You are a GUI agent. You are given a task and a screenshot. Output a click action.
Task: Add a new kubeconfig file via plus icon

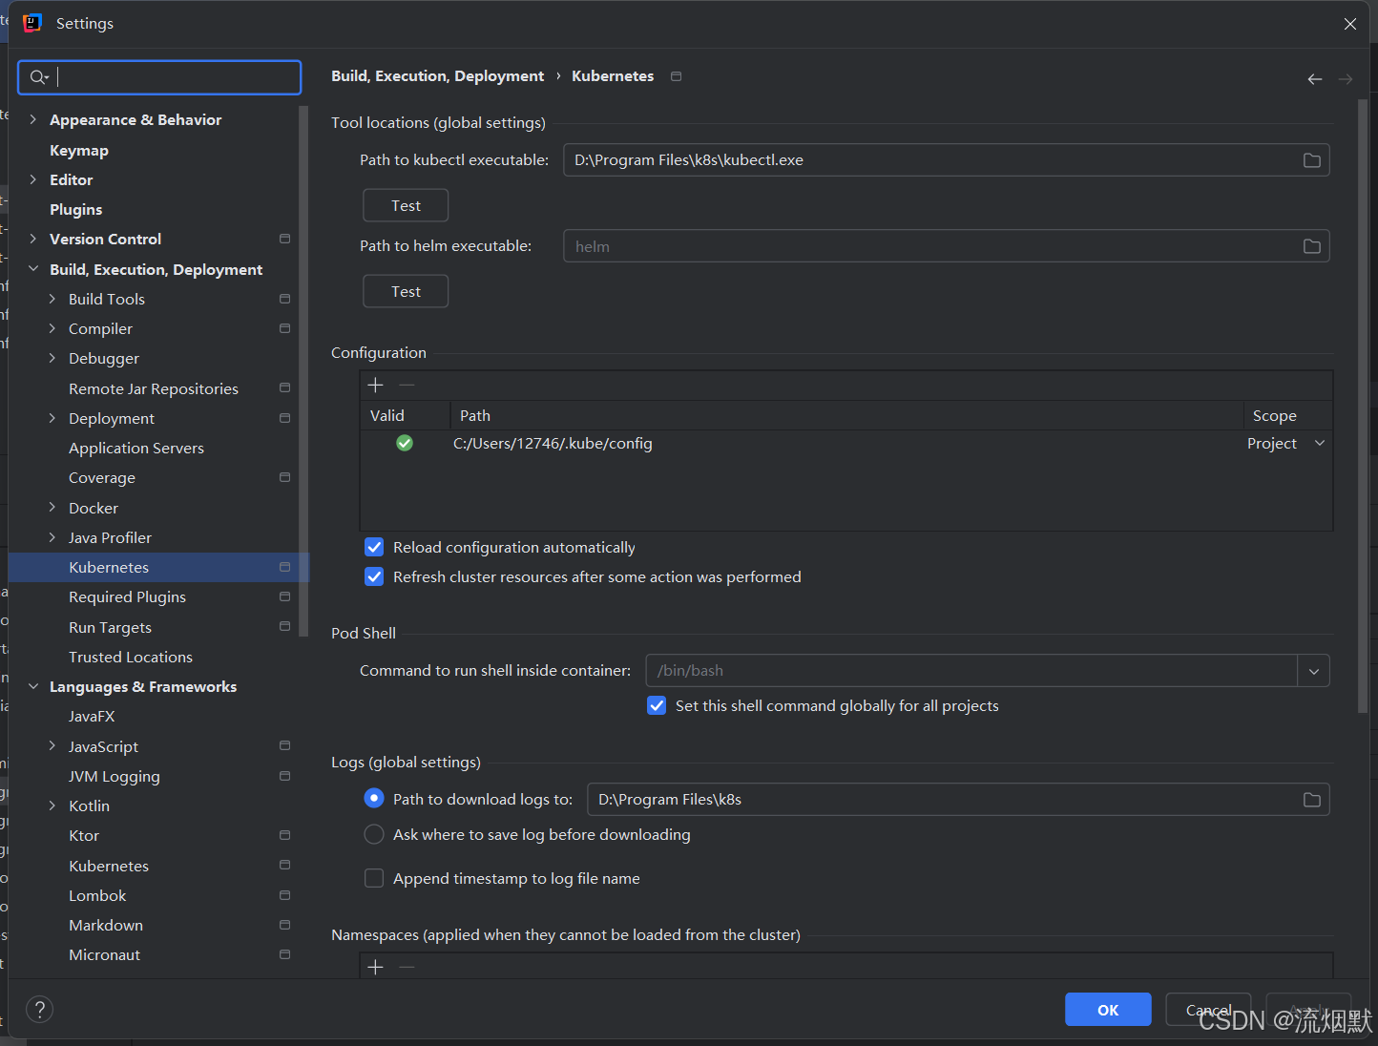(x=375, y=384)
